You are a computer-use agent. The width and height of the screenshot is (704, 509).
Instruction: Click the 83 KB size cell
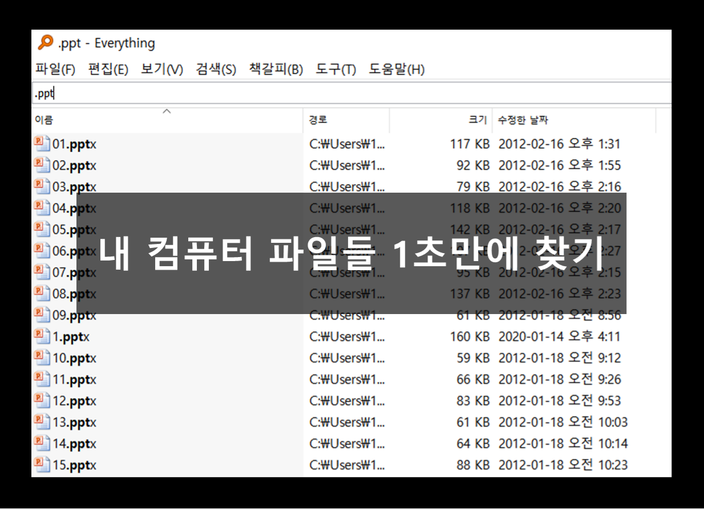click(473, 401)
